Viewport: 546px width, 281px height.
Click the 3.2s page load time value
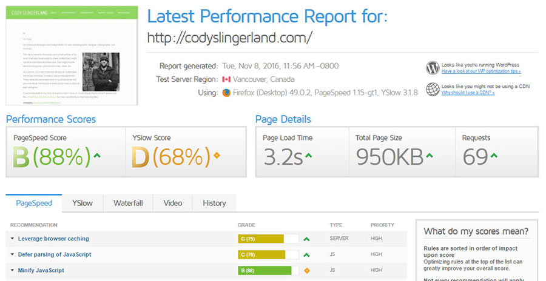click(283, 157)
